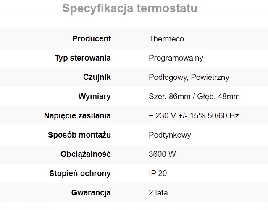Select the 'Wymiary' row label
The image size is (268, 210).
[x=95, y=97]
